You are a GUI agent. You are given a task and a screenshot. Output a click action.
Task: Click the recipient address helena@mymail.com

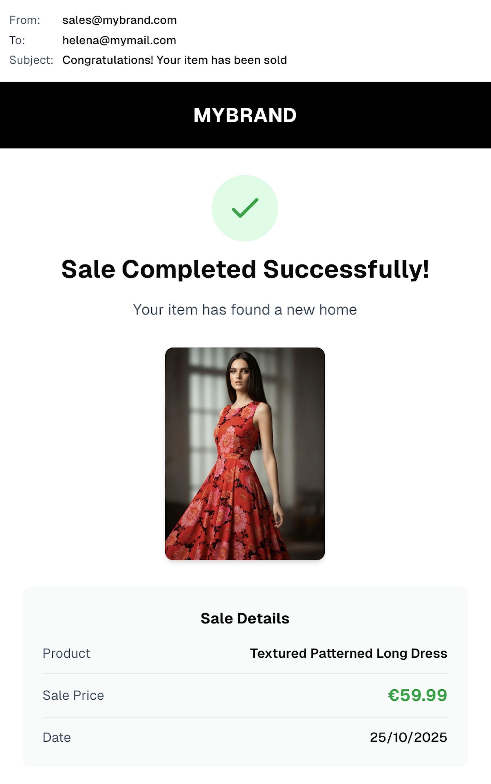pyautogui.click(x=119, y=40)
